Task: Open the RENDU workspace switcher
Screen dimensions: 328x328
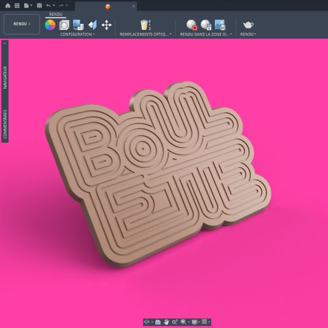Action: 22,24
